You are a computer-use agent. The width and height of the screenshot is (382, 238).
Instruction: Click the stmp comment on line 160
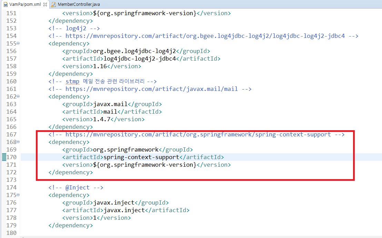tap(102, 81)
